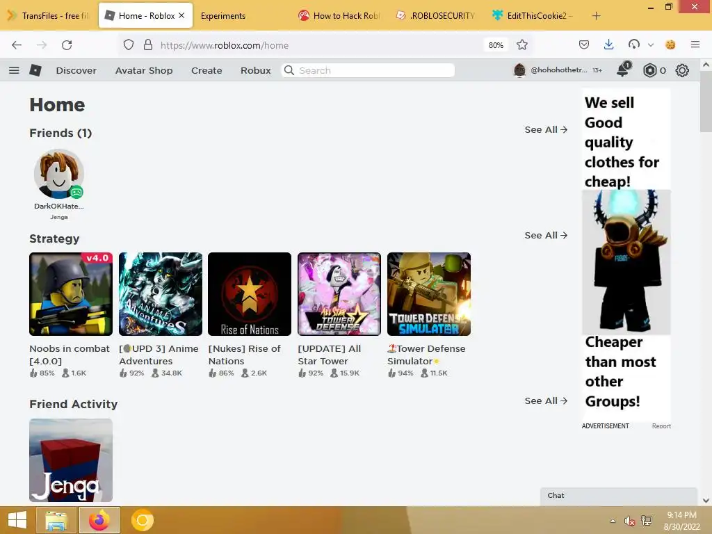This screenshot has height=534, width=712.
Task: Open Discover in Roblox navbar
Action: click(76, 70)
